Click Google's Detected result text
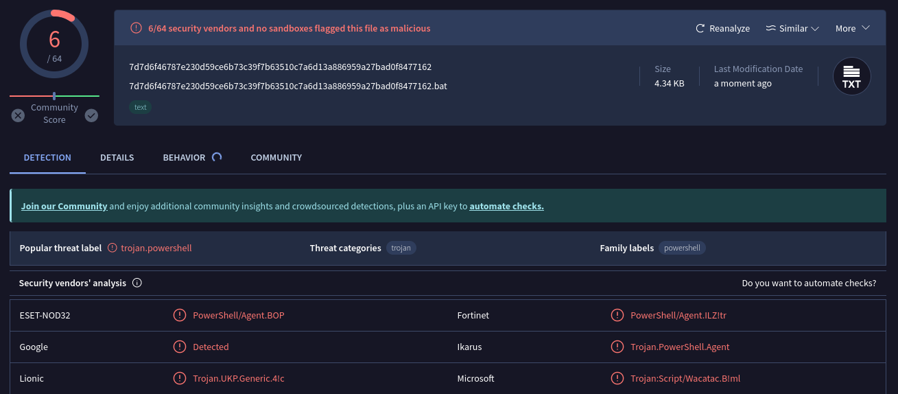Screen dimensions: 898x394 pos(211,347)
